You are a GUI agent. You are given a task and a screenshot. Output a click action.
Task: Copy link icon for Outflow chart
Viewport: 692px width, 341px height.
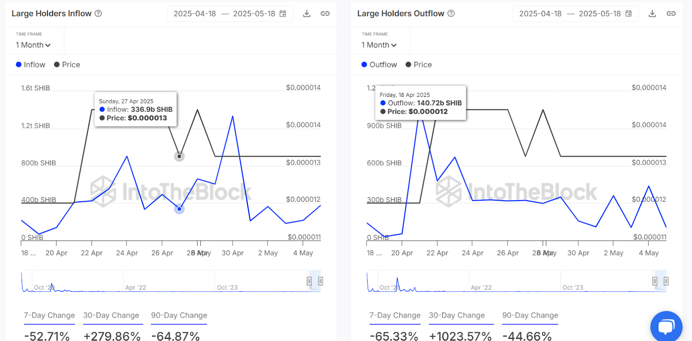671,14
